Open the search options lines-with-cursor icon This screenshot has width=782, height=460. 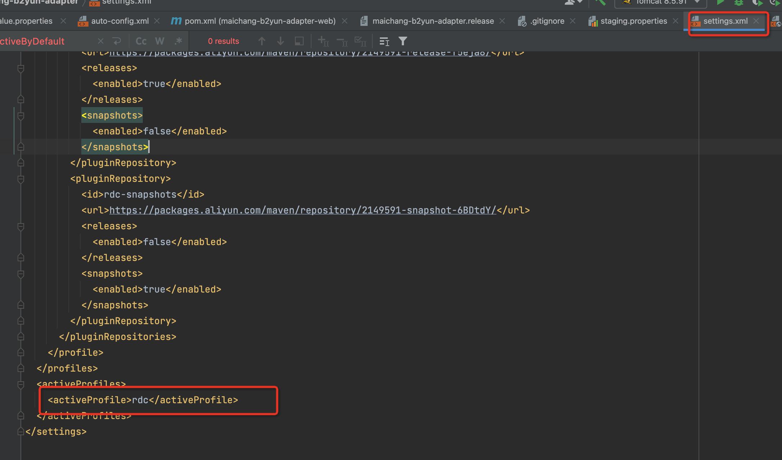385,41
